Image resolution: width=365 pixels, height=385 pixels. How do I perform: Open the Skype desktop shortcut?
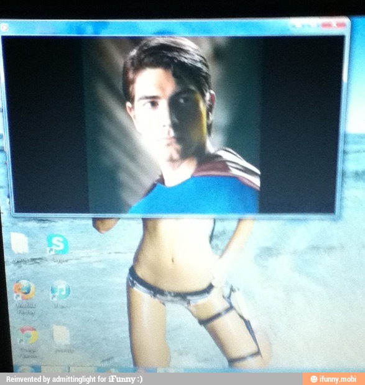pos(57,244)
